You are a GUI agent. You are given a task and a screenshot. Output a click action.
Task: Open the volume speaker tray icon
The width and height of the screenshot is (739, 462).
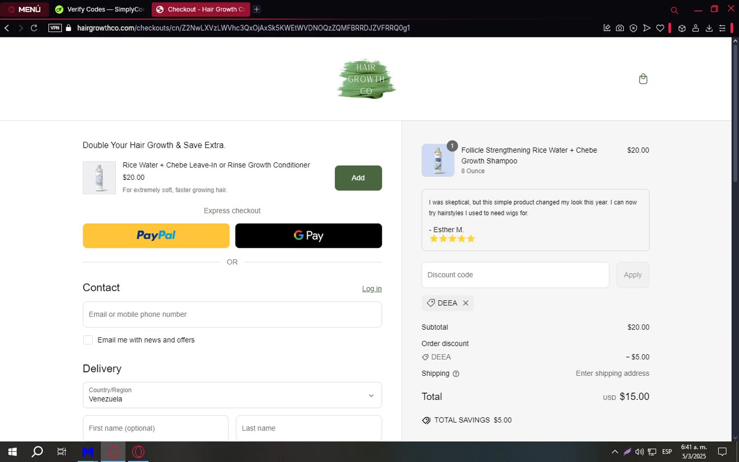click(x=639, y=452)
